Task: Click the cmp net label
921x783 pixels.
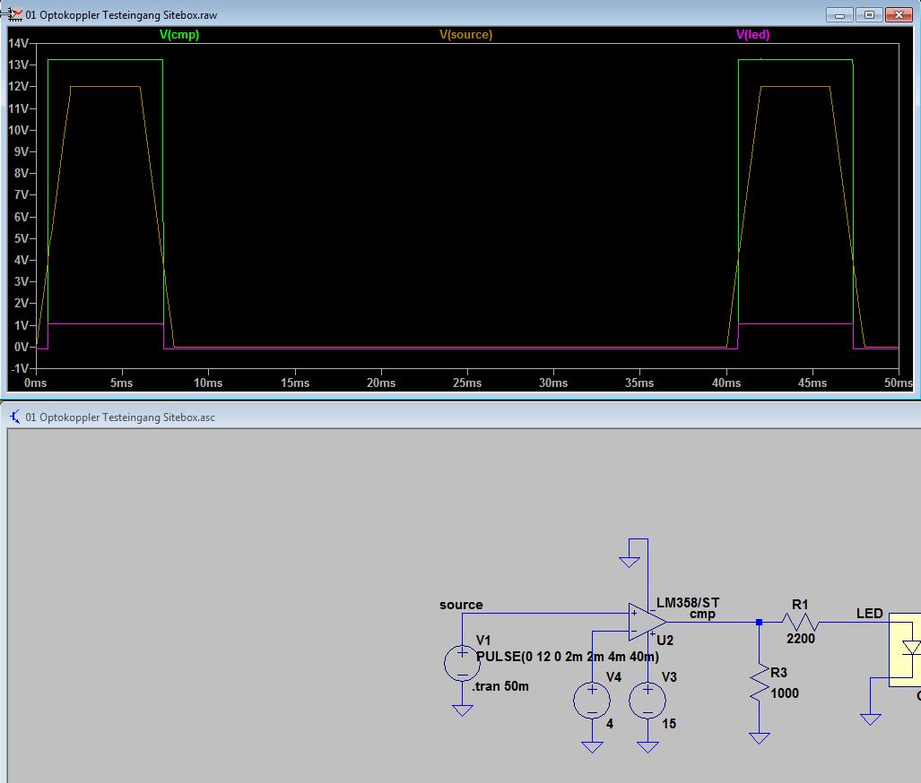Action: coord(702,614)
